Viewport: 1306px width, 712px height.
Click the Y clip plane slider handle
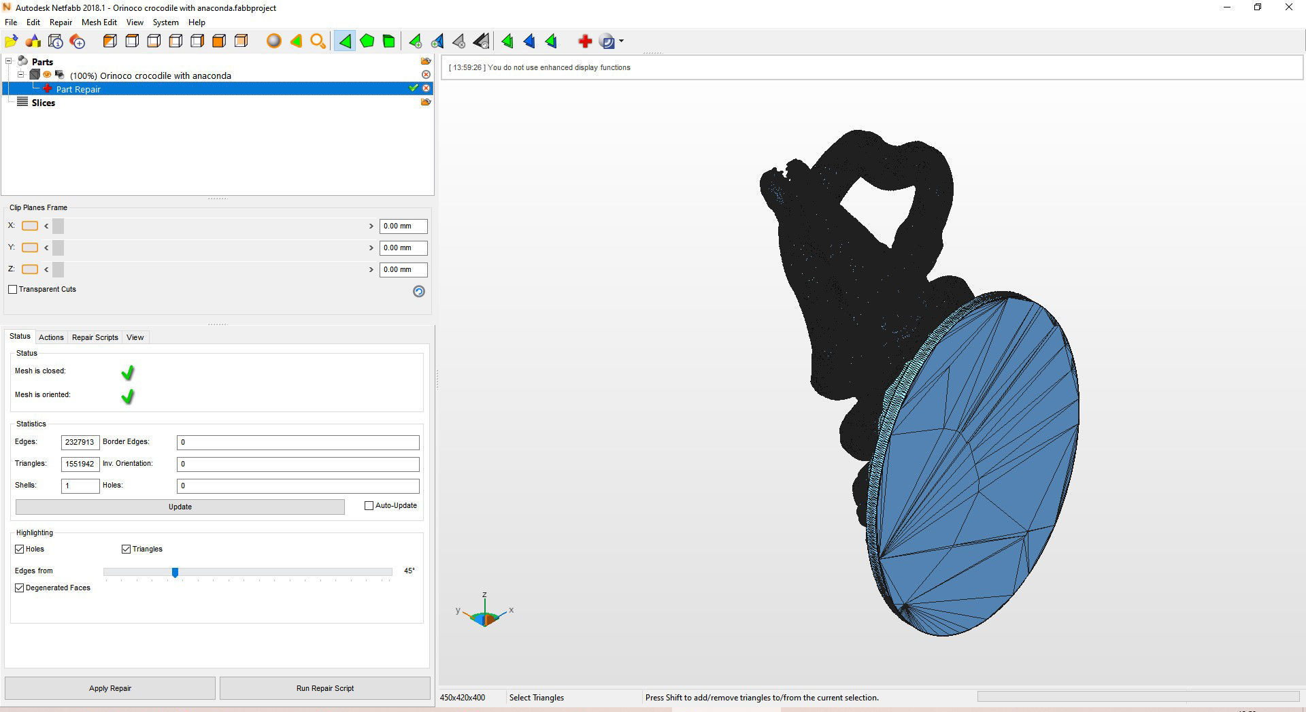58,248
